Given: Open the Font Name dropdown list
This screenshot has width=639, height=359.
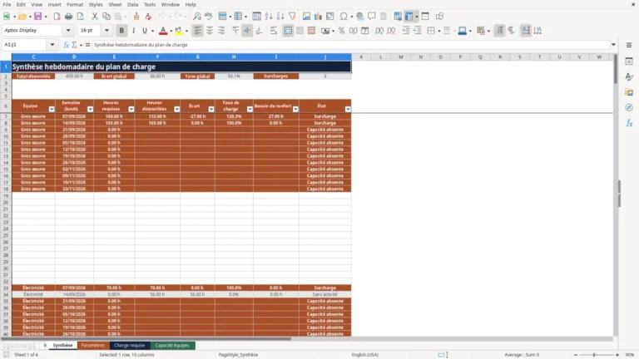Looking at the screenshot, I should 68,30.
